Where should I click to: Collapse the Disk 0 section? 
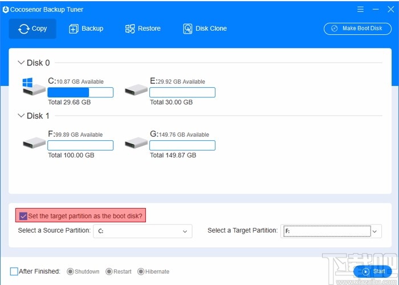pyautogui.click(x=21, y=63)
